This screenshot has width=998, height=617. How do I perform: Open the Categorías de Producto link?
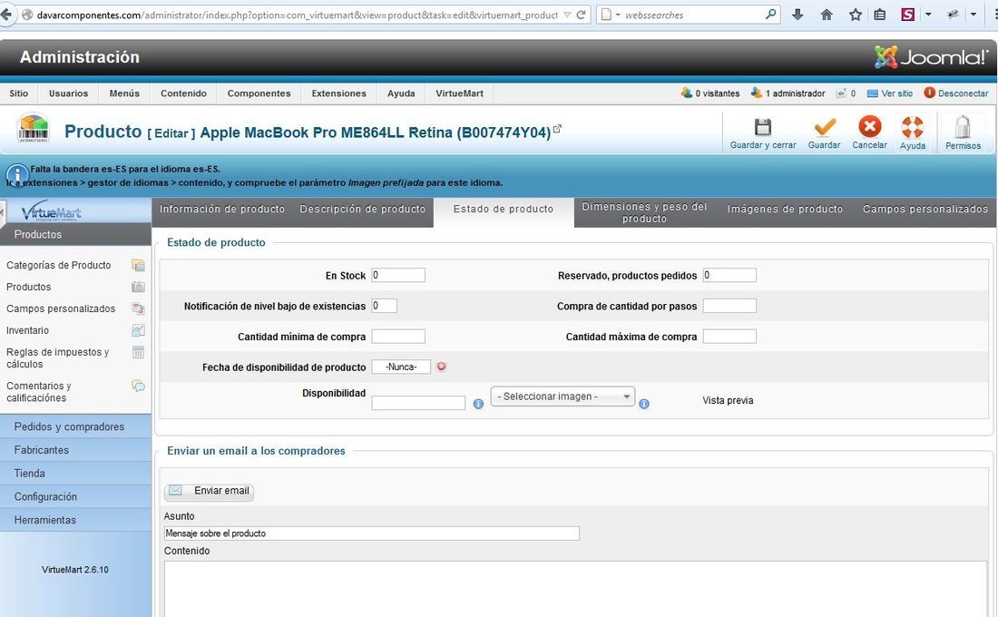[x=59, y=265]
